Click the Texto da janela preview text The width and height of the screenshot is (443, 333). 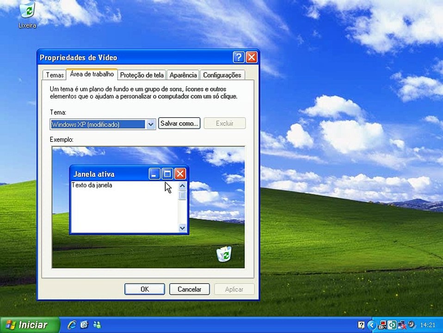pos(92,185)
